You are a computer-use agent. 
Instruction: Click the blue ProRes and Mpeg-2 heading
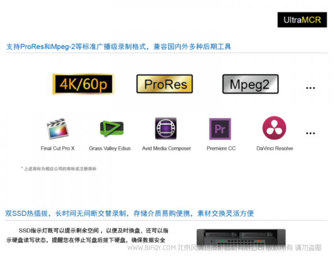point(119,46)
